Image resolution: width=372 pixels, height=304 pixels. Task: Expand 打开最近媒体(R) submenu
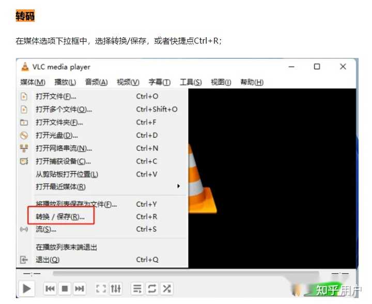click(x=103, y=187)
